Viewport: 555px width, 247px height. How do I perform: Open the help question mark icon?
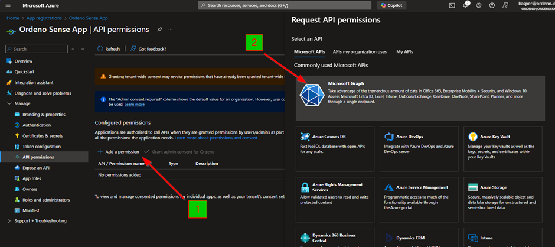click(x=492, y=5)
